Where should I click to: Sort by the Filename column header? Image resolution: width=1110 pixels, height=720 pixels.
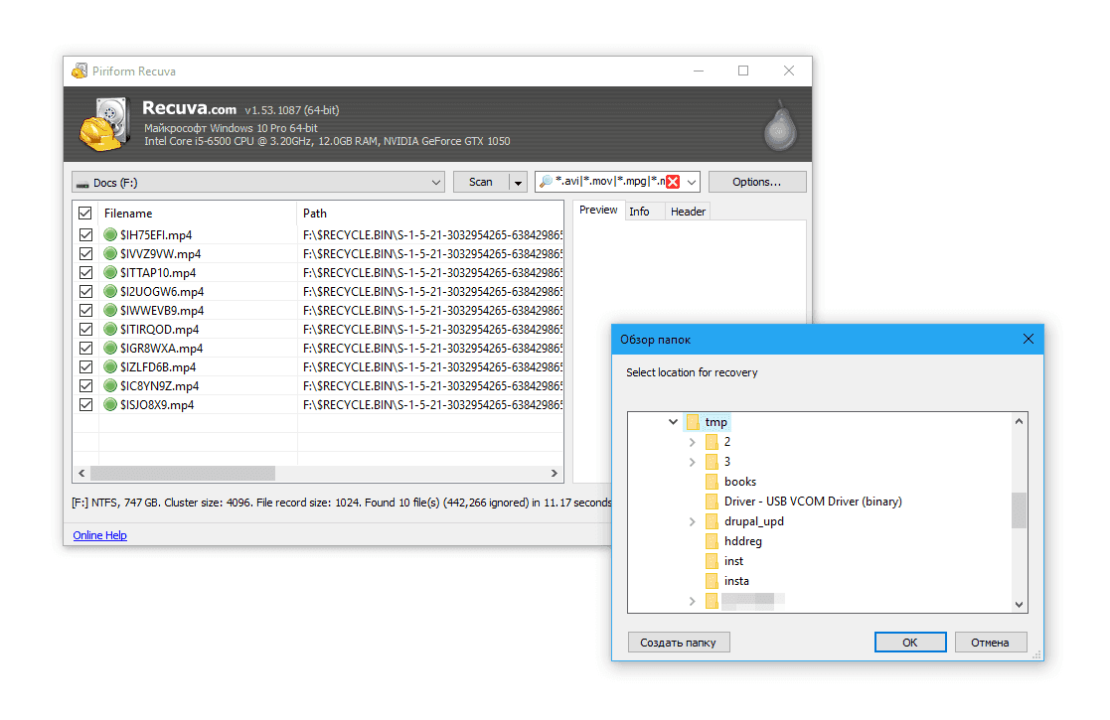point(198,213)
